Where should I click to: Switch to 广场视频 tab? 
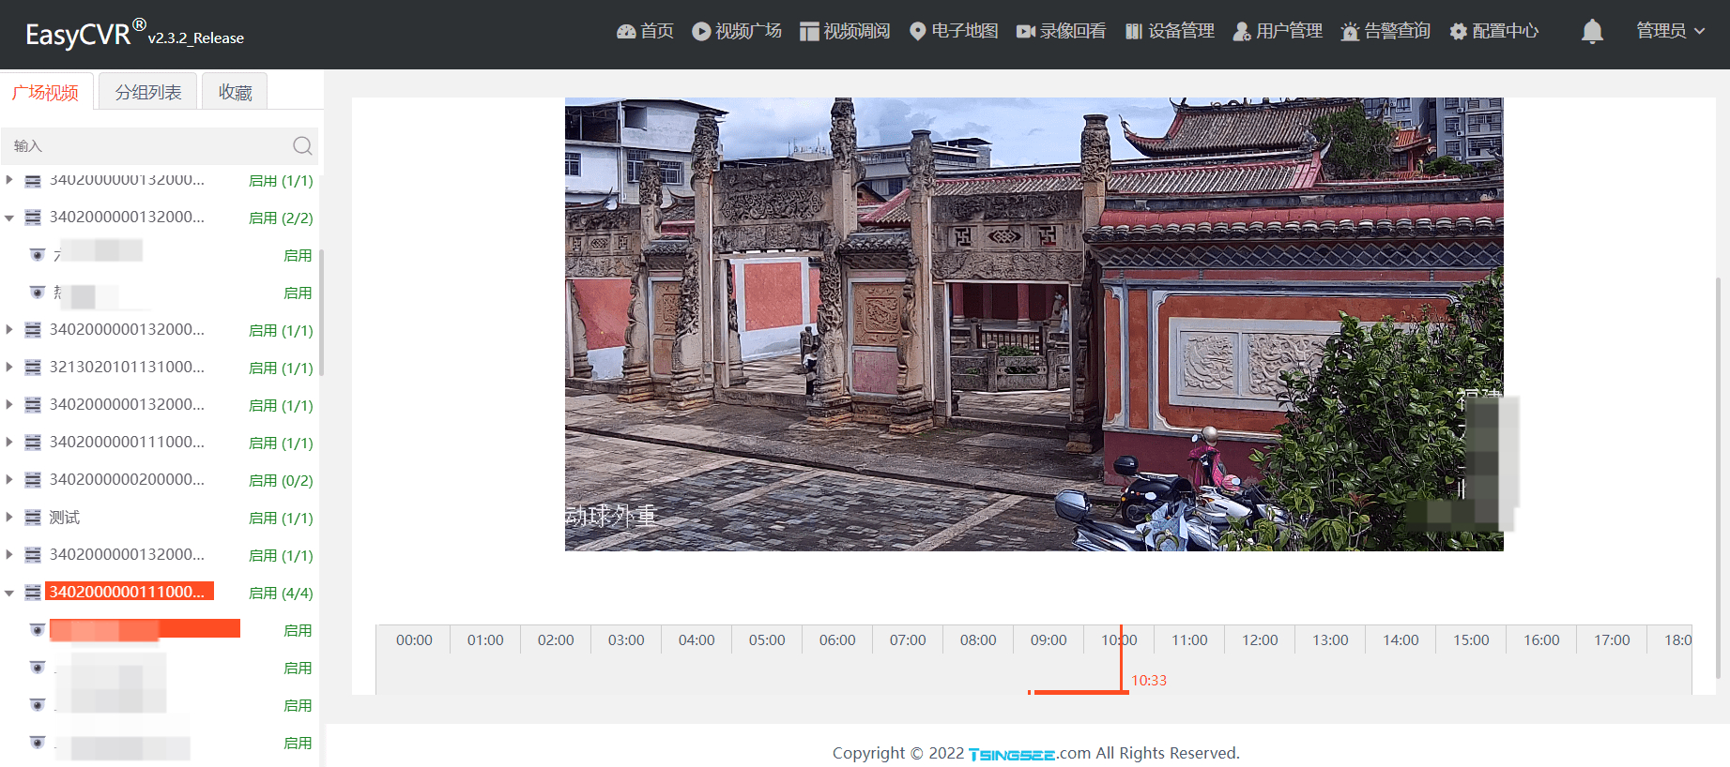(x=46, y=92)
